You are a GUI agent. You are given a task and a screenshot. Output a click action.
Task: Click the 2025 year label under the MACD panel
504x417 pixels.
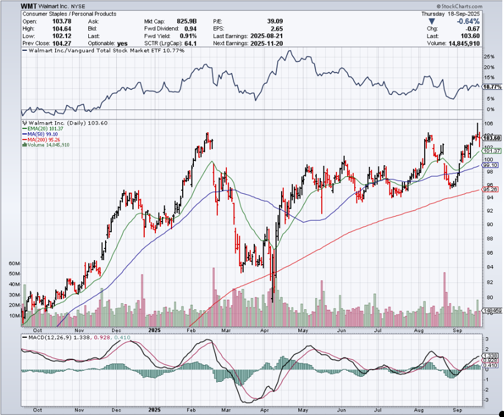pyautogui.click(x=155, y=410)
